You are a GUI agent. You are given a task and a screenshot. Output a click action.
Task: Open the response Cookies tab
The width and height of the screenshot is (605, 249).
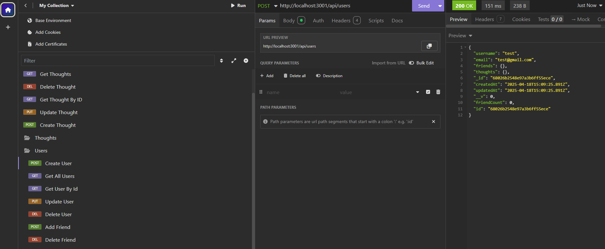click(x=521, y=19)
